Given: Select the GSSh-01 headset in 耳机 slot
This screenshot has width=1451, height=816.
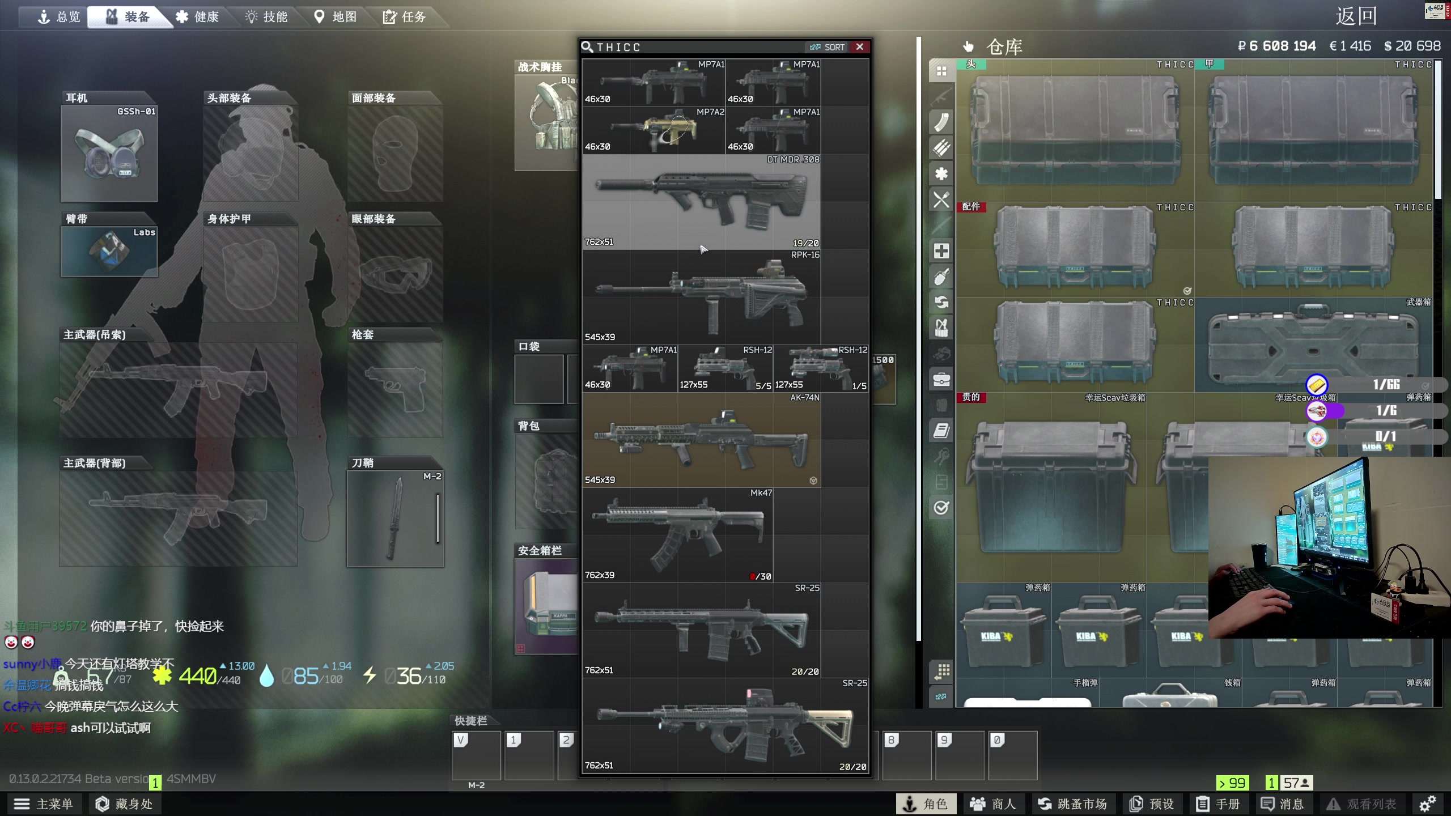Looking at the screenshot, I should [x=109, y=153].
